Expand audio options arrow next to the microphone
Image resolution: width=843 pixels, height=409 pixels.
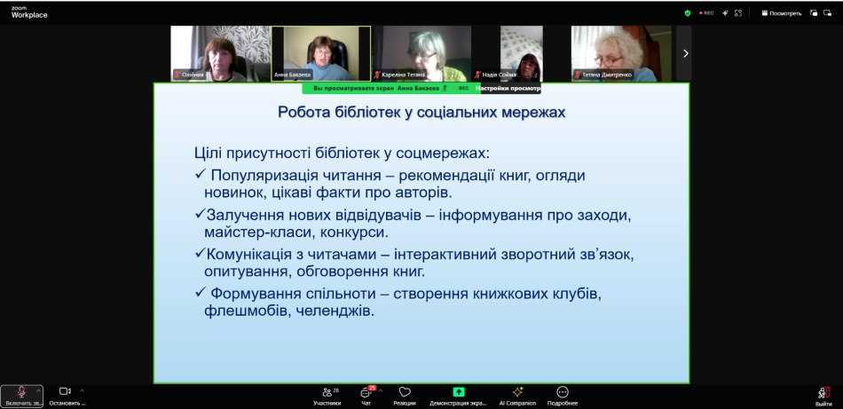(x=38, y=390)
